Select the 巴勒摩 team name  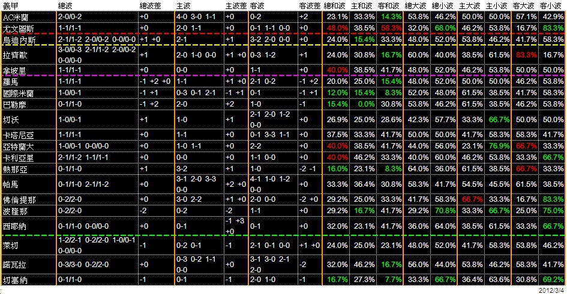pyautogui.click(x=14, y=105)
